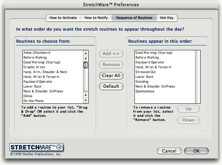222x165 pixels.
Task: Restore routines with the Default button
Action: 111,86
